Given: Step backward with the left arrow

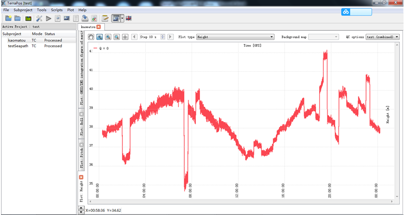Looking at the screenshot, I should click(x=134, y=37).
